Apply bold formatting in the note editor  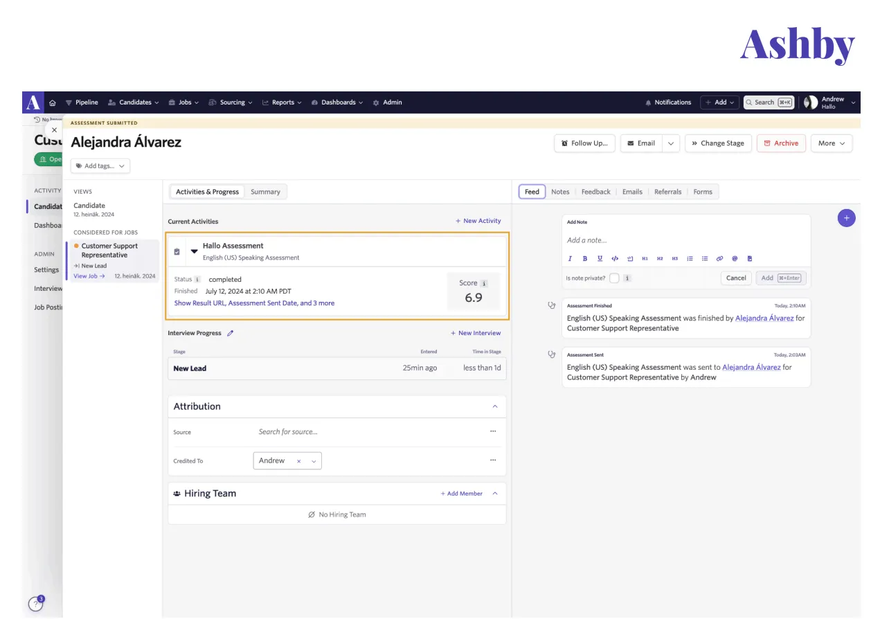(x=584, y=258)
